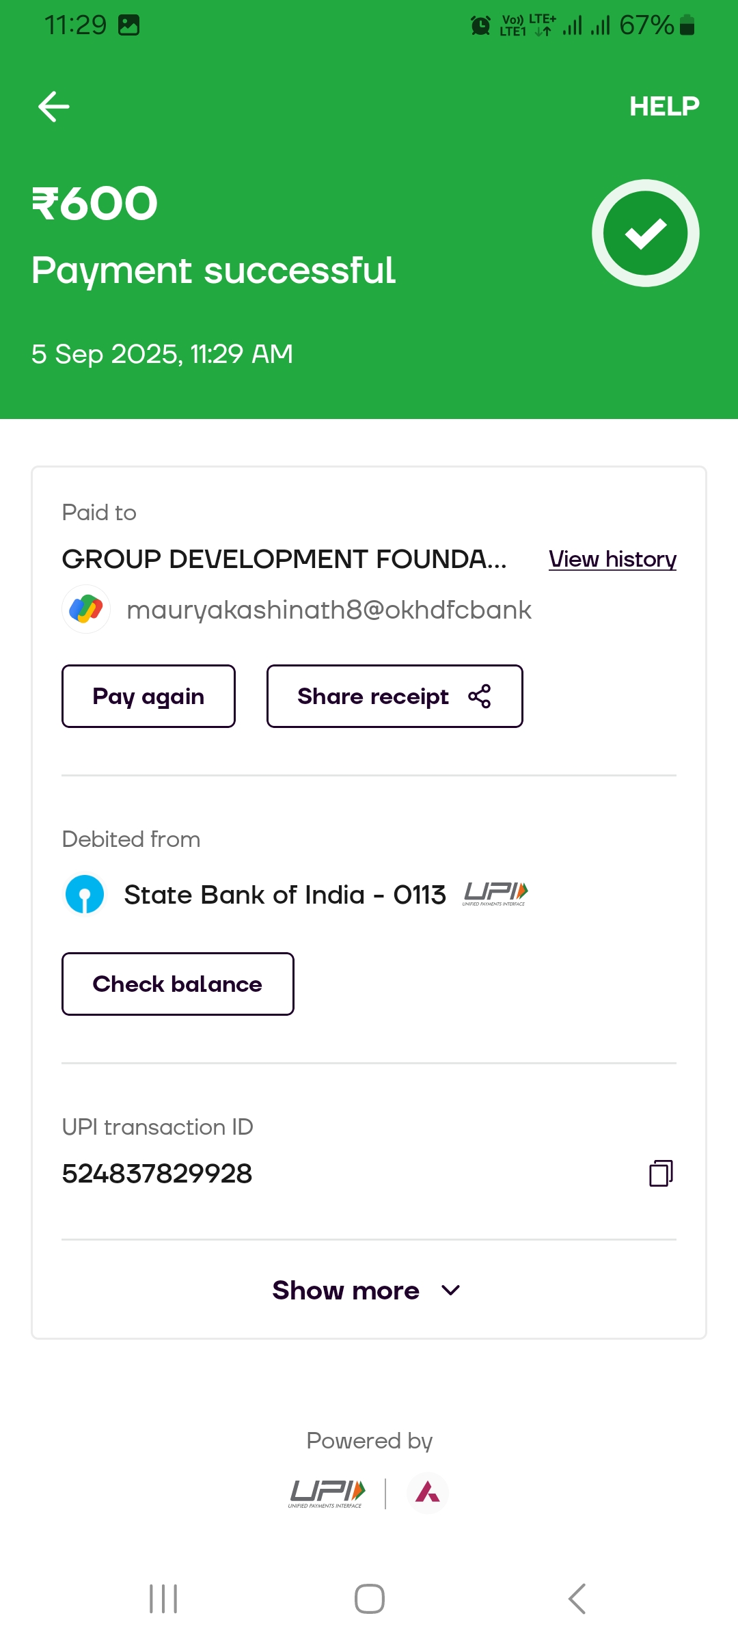The width and height of the screenshot is (738, 1646).
Task: Tap the mauryakashinath8@okhdfcbank UPI address
Action: click(x=329, y=610)
